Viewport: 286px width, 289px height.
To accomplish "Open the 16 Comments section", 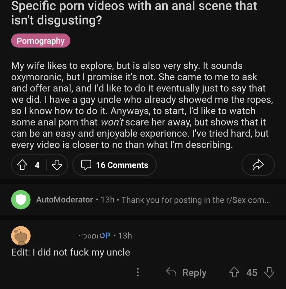I will pos(114,165).
